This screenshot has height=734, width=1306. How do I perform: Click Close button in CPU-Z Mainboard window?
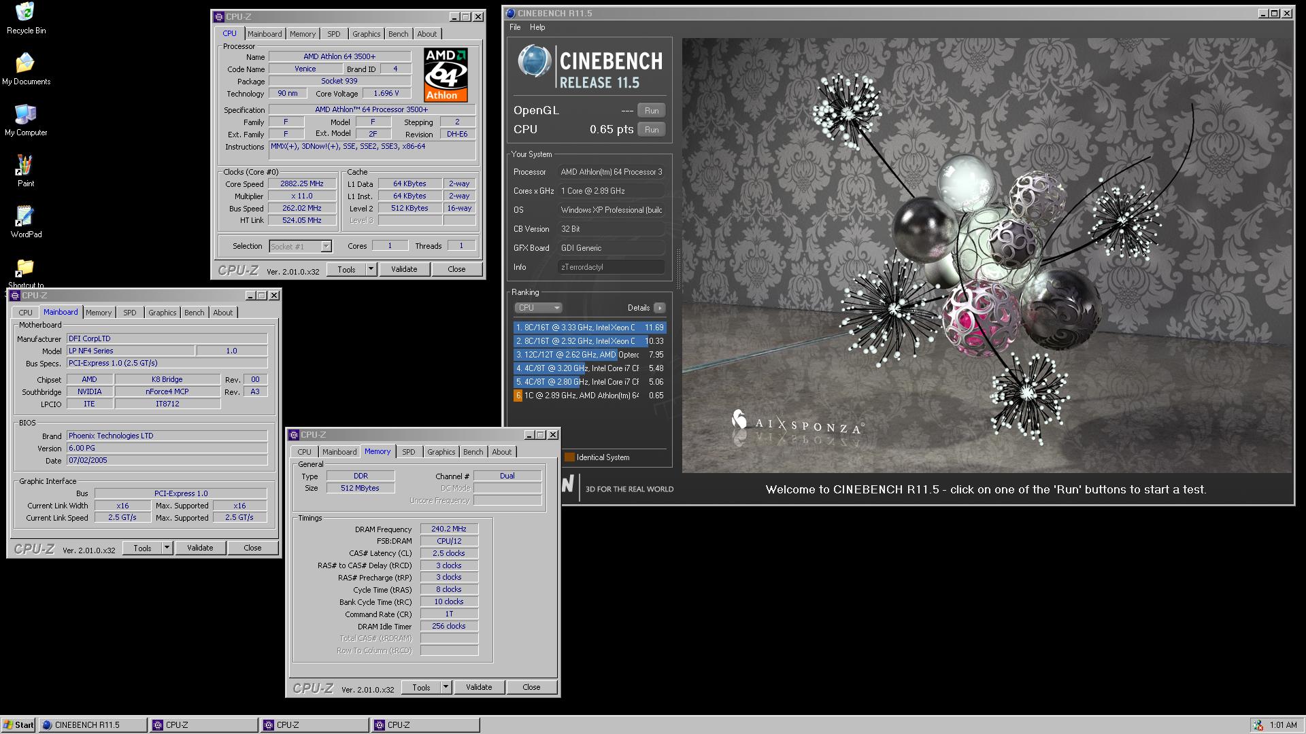click(252, 548)
